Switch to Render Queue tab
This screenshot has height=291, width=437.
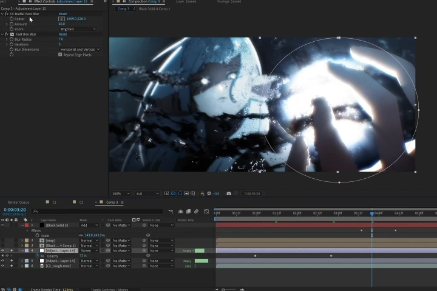click(18, 202)
